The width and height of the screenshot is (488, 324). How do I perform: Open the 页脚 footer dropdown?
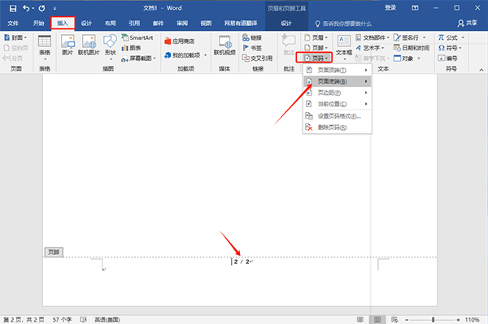[x=316, y=48]
